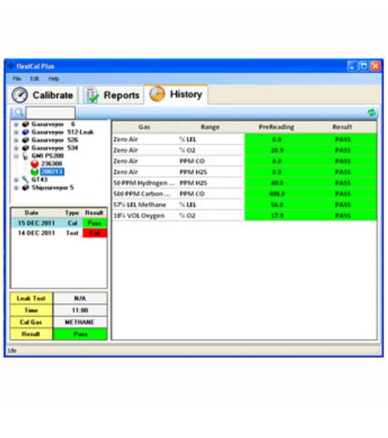Viewport: 388px width, 438px height.
Task: Click the magnifier search icon
Action: (x=19, y=112)
